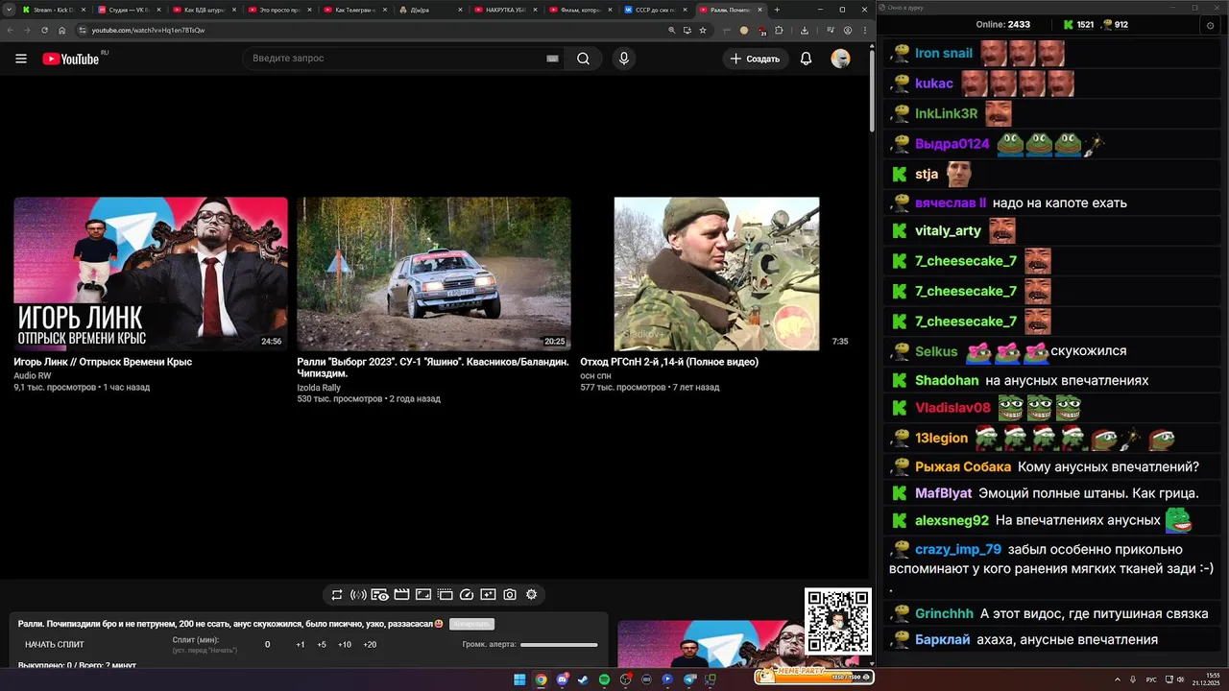Go back in browser history
This screenshot has height=691, width=1229.
[x=10, y=30]
